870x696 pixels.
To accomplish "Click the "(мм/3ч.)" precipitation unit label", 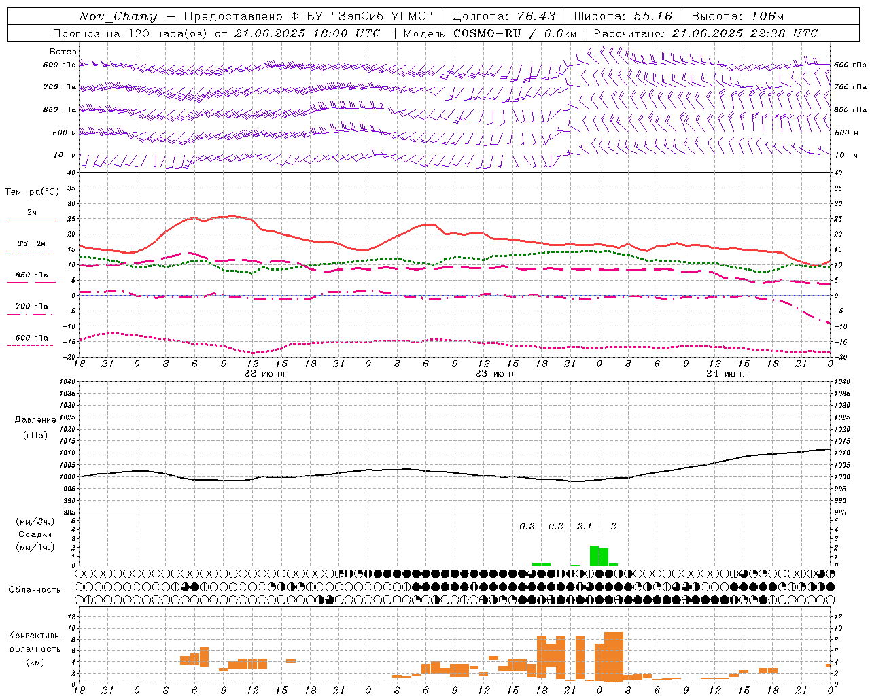I will tap(35, 521).
